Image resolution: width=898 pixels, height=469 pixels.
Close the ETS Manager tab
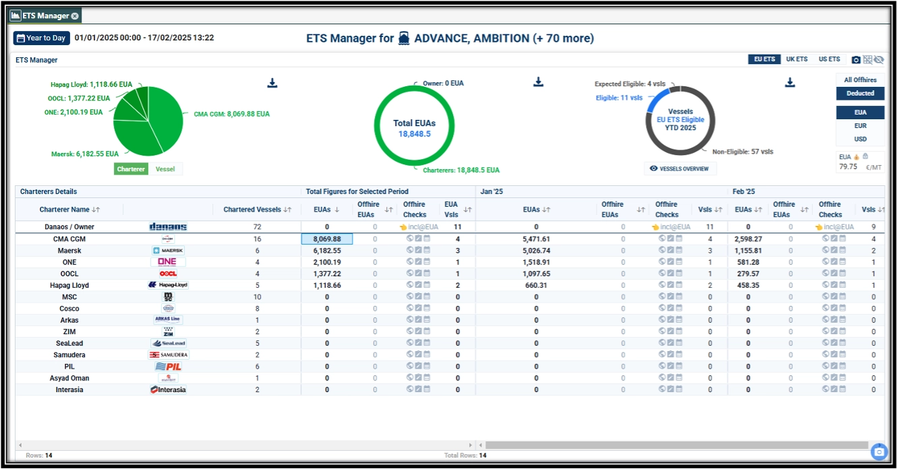75,15
